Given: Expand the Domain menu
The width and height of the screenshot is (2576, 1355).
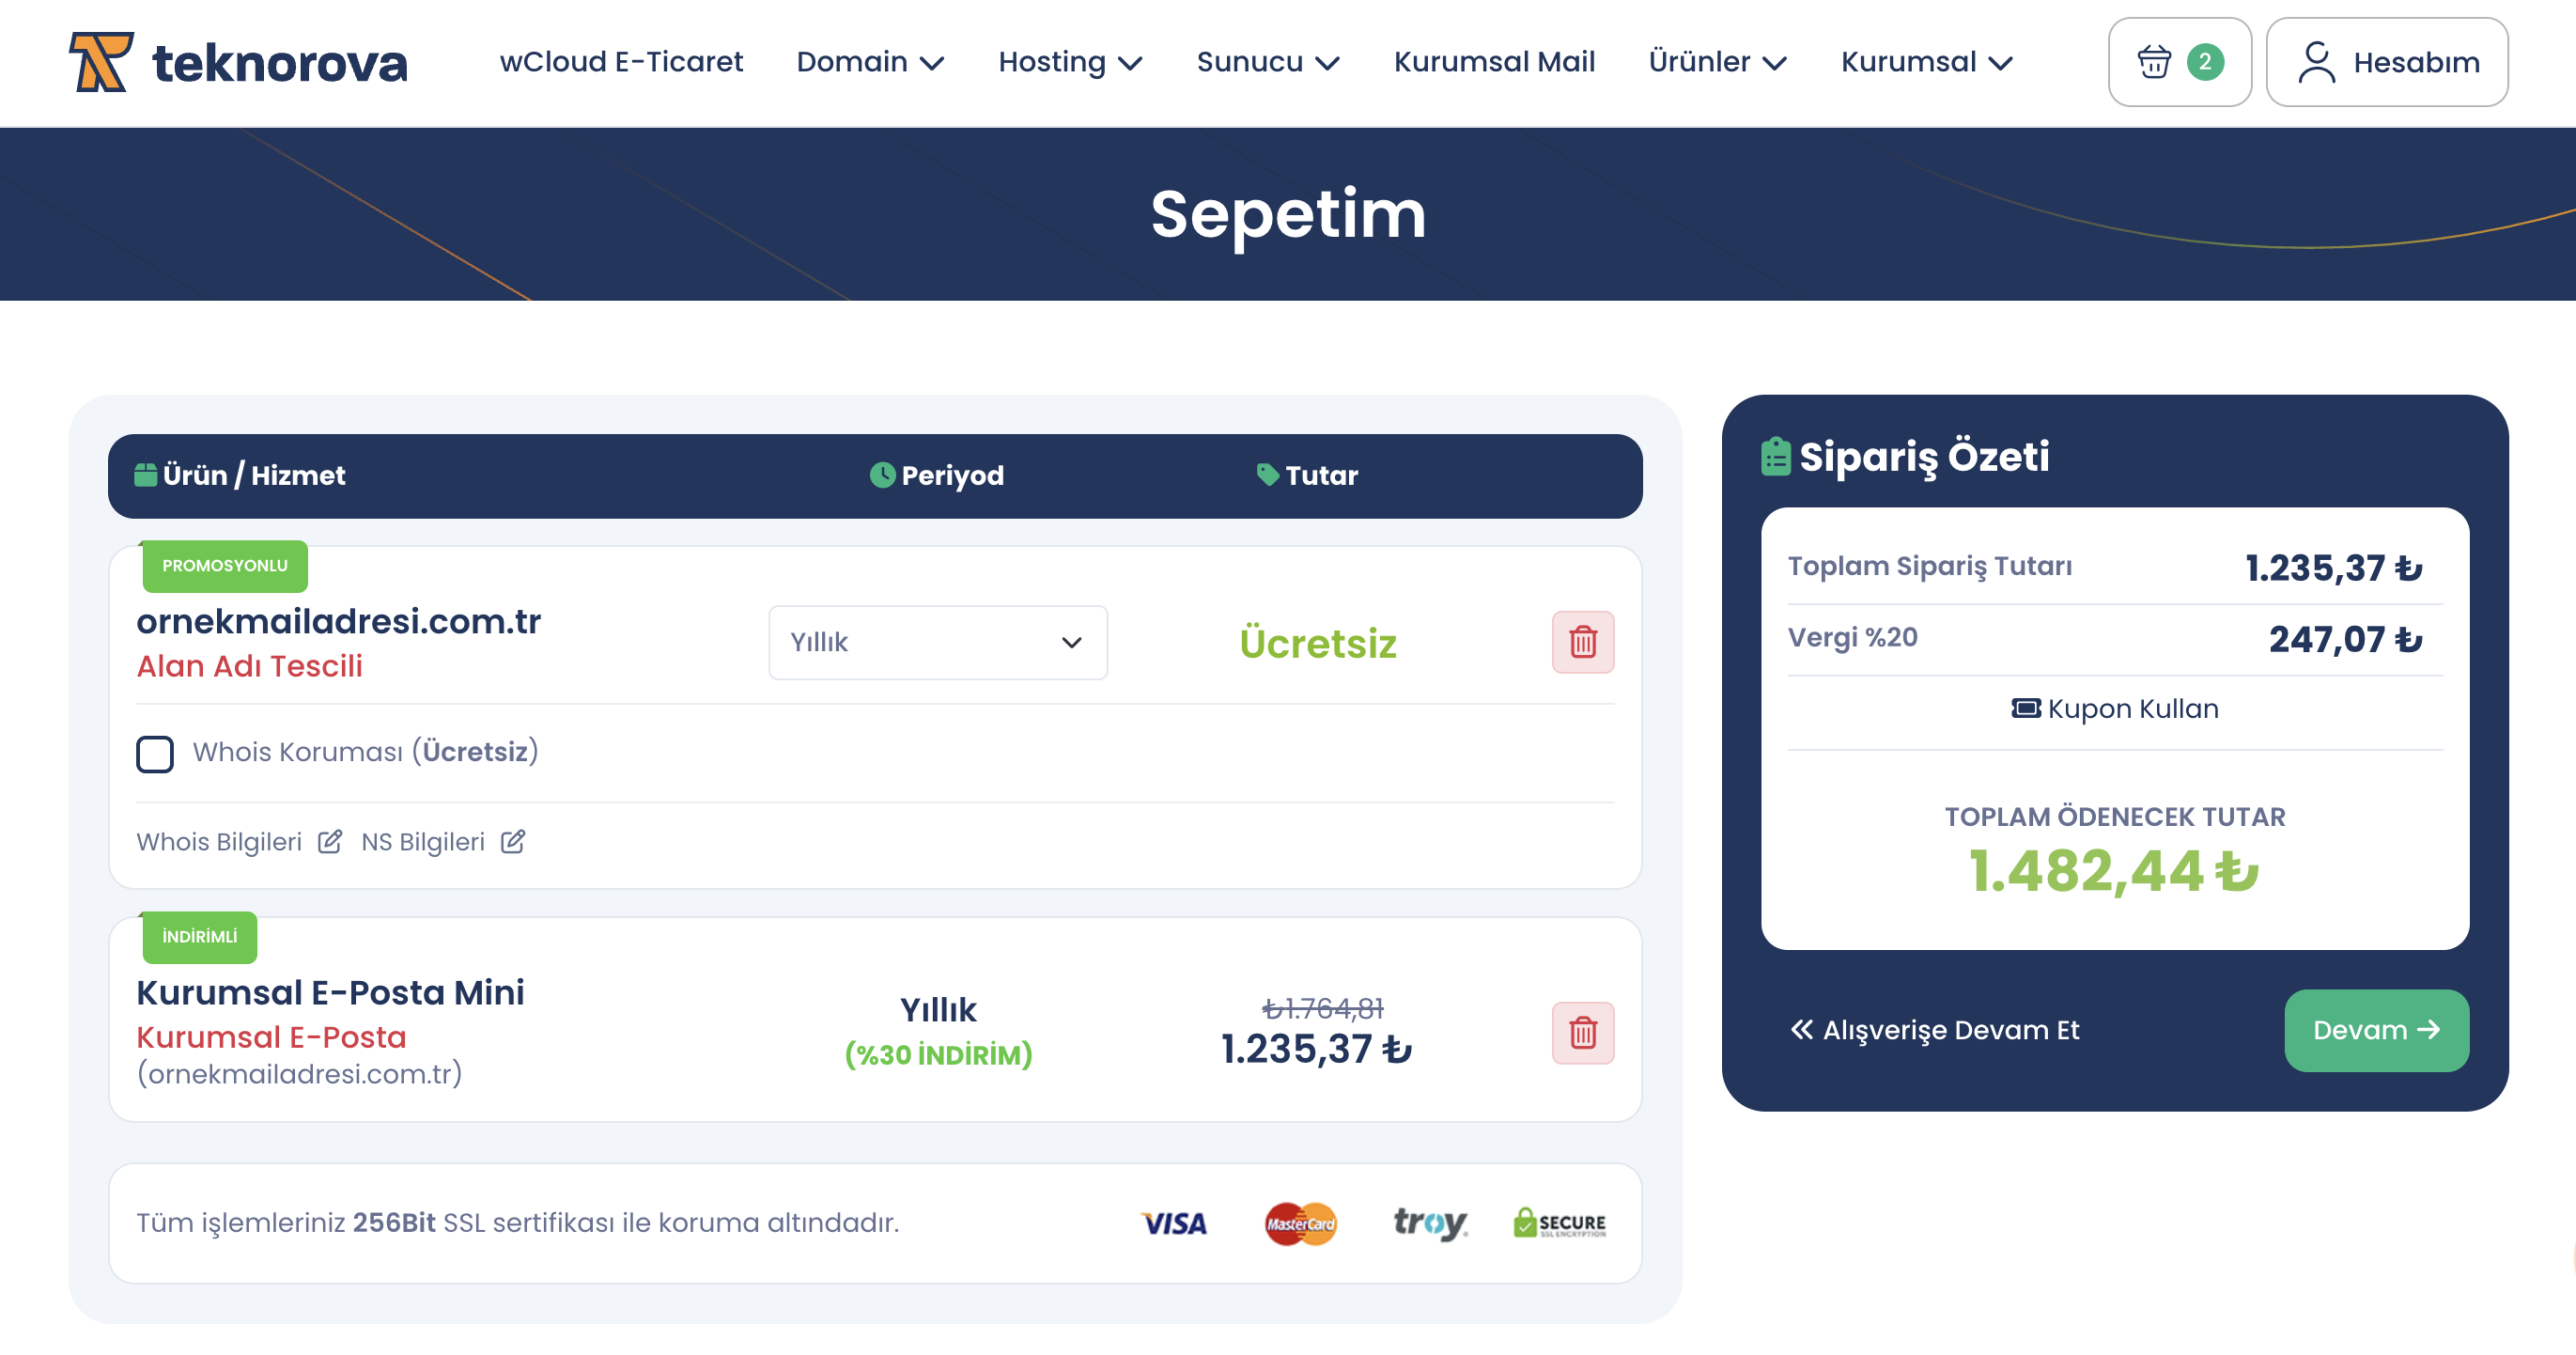Looking at the screenshot, I should pyautogui.click(x=870, y=62).
